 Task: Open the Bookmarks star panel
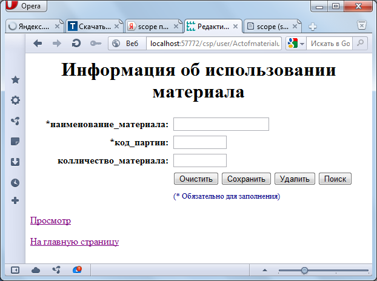[15, 80]
